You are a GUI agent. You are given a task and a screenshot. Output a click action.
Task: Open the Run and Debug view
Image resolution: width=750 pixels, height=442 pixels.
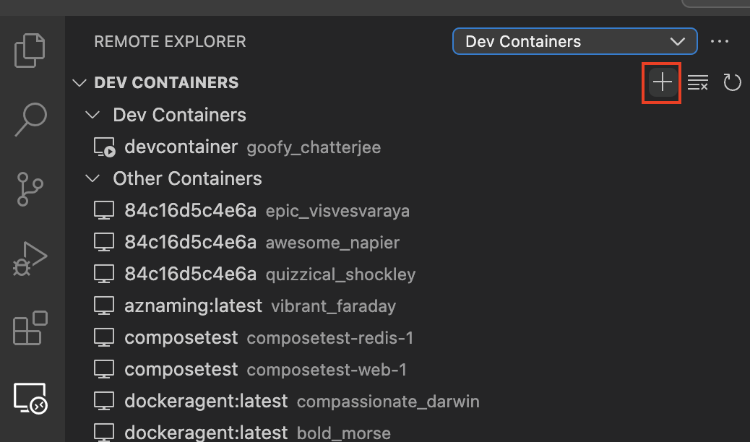coord(29,258)
